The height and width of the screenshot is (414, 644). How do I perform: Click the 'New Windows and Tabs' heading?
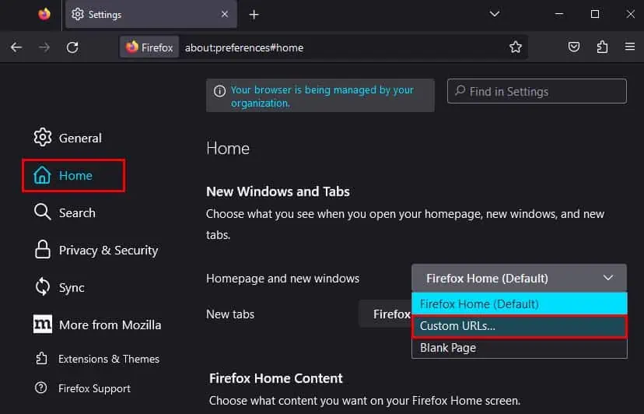click(278, 191)
